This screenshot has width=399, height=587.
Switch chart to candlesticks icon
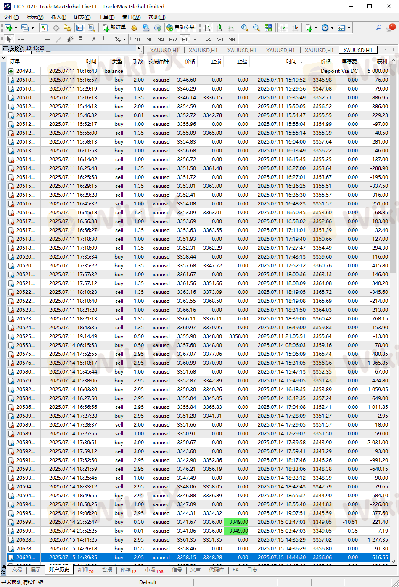pos(219,28)
